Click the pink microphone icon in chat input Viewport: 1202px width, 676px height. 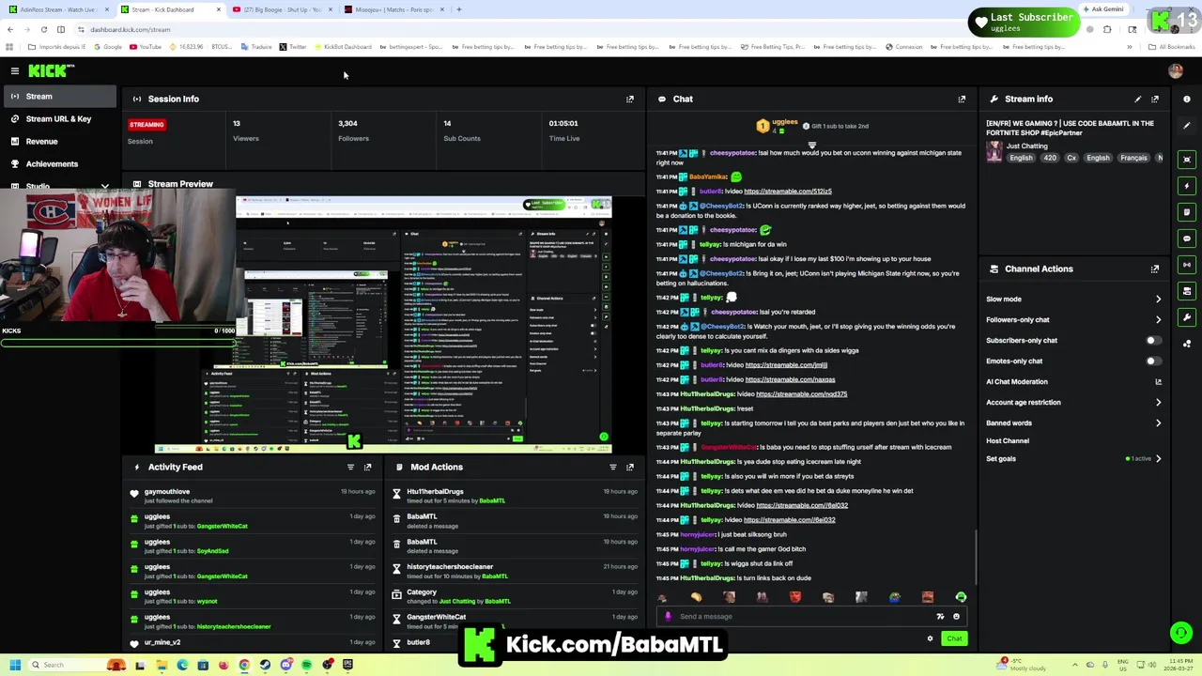point(668,617)
